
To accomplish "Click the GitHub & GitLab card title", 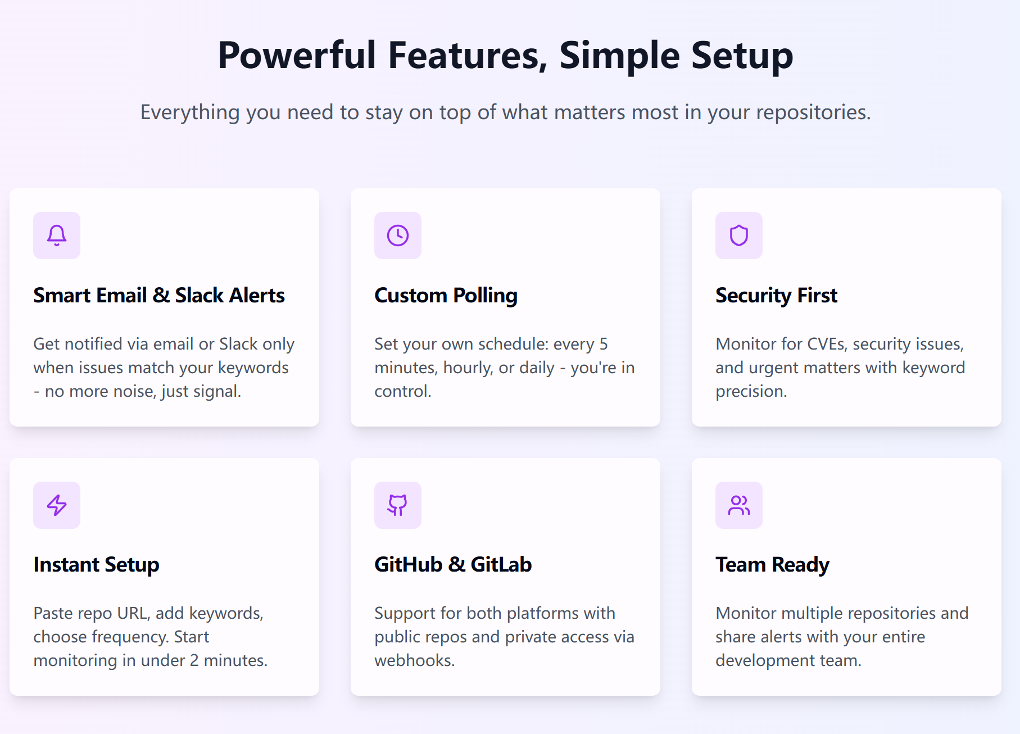I will click(x=453, y=565).
